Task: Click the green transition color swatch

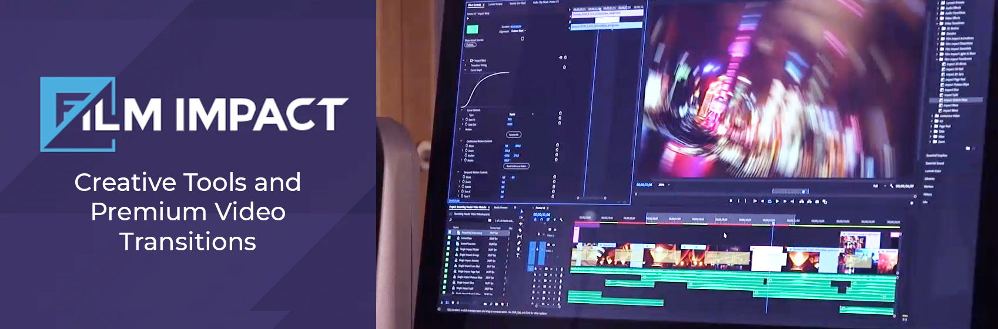Action: 472,29
